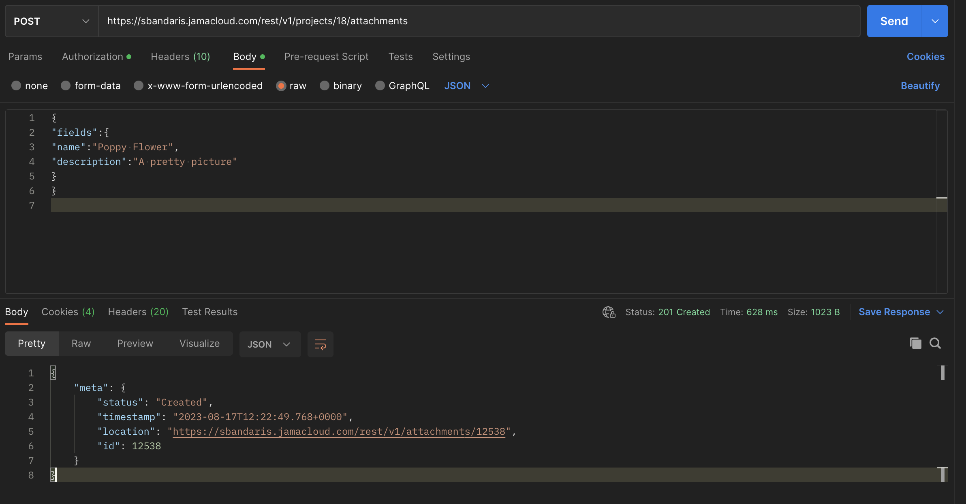Image resolution: width=966 pixels, height=504 pixels.
Task: Switch to the Tests tab
Action: pyautogui.click(x=400, y=57)
